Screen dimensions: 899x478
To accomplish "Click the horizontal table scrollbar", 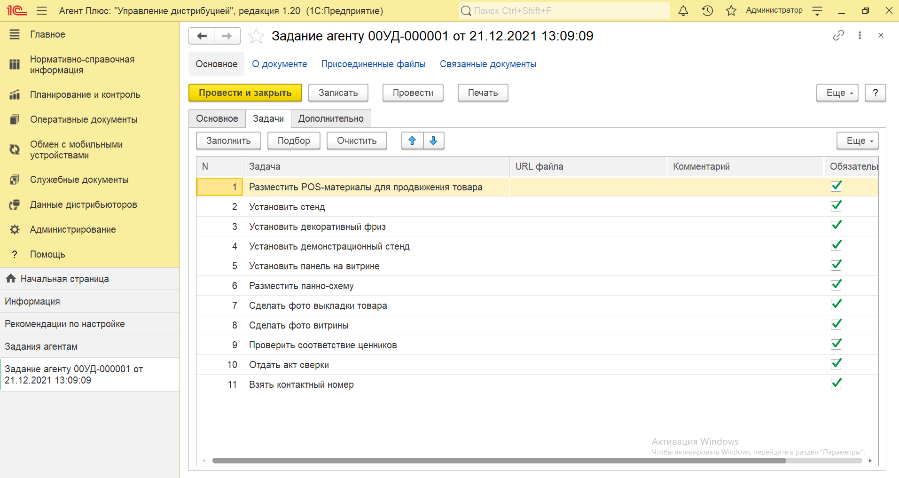I will point(499,461).
